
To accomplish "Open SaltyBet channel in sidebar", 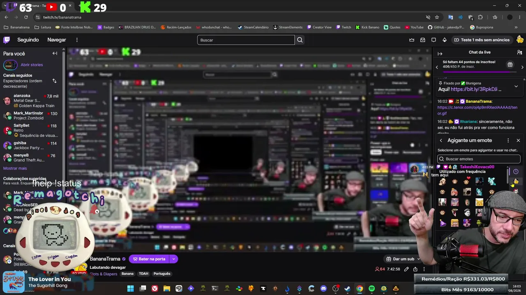I will pos(31,130).
